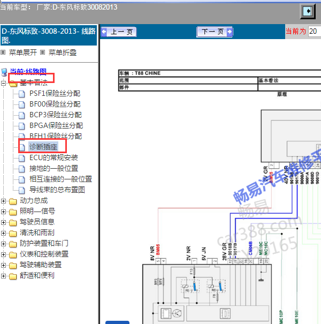This screenshot has height=324, width=321.
Task: Click the 菜单展开 list icon
Action: (x=3, y=52)
